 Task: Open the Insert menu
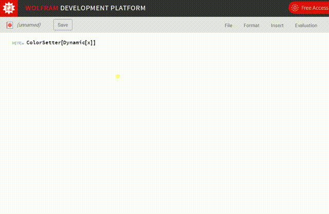[277, 26]
